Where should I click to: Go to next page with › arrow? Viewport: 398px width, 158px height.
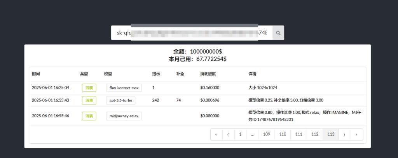click(344, 134)
